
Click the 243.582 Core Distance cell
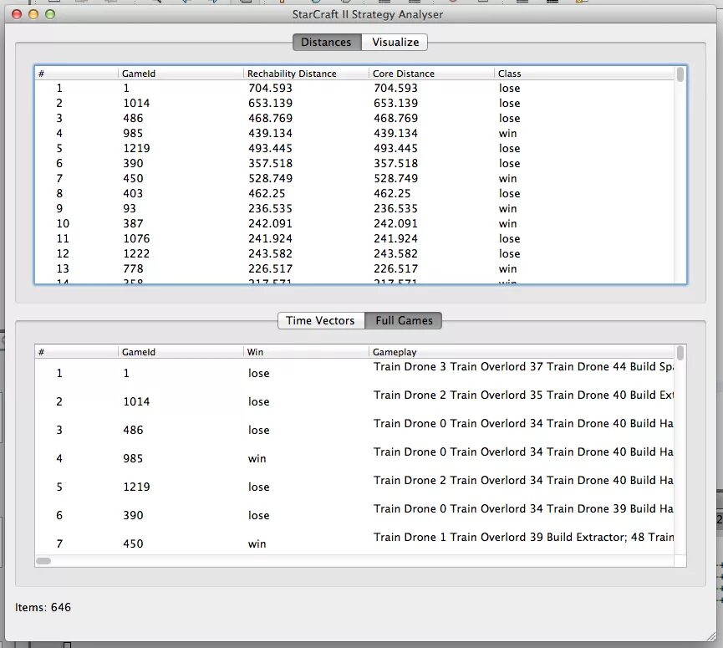(x=395, y=253)
